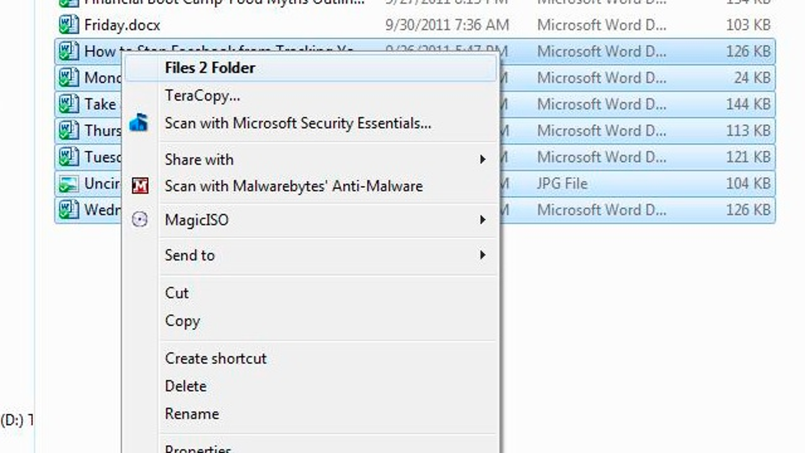Viewport: 805px width, 453px height.
Task: Click the Take file name
Action: pyautogui.click(x=100, y=104)
